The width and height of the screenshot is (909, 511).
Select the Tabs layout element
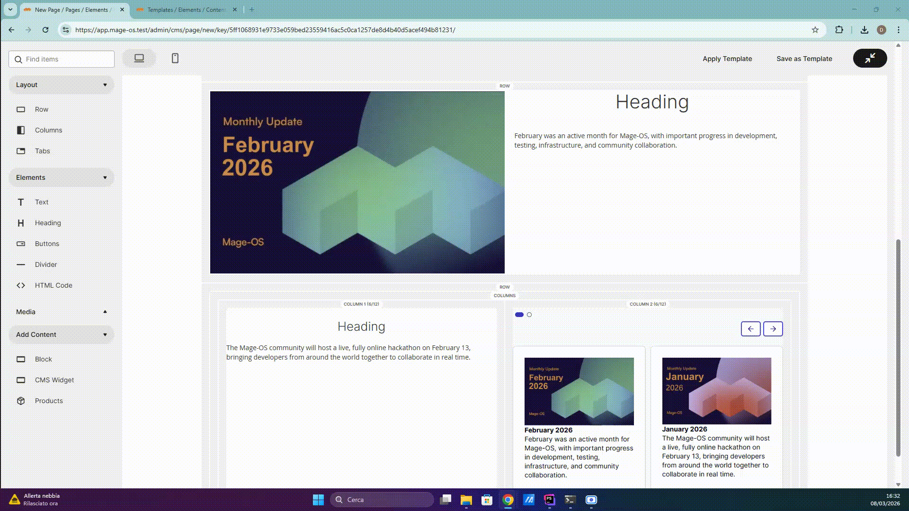point(43,151)
